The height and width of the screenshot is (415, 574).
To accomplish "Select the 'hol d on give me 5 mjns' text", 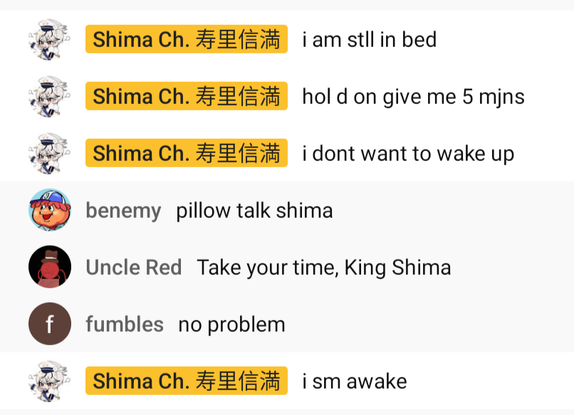I will click(x=413, y=97).
